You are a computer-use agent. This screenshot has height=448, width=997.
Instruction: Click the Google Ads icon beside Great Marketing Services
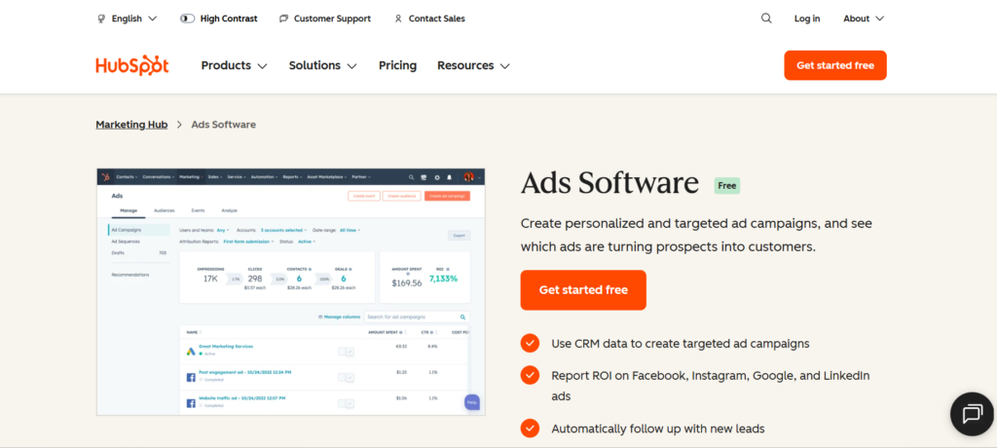click(x=191, y=352)
